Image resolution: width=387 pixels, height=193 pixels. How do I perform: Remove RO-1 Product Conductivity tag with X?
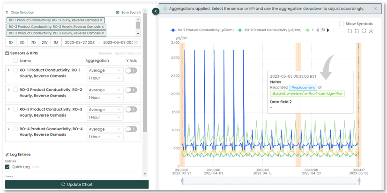(x=101, y=20)
